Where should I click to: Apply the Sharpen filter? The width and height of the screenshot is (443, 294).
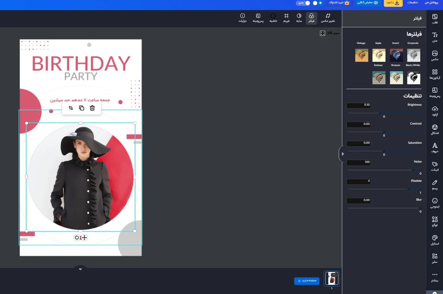pyautogui.click(x=396, y=77)
